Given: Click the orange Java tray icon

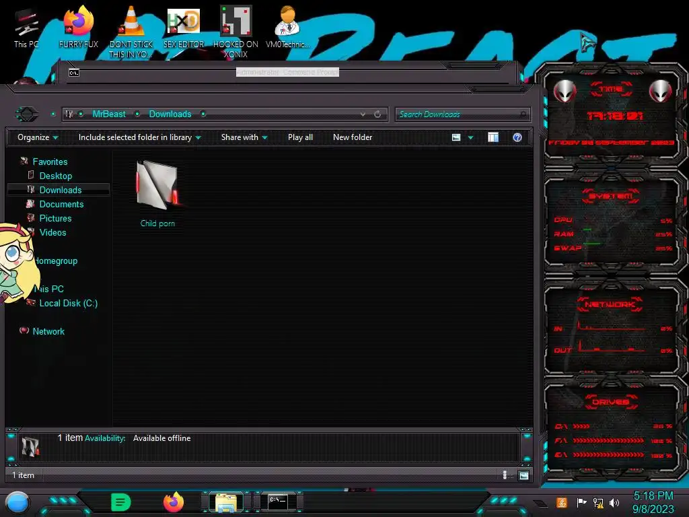Looking at the screenshot, I should coord(562,502).
